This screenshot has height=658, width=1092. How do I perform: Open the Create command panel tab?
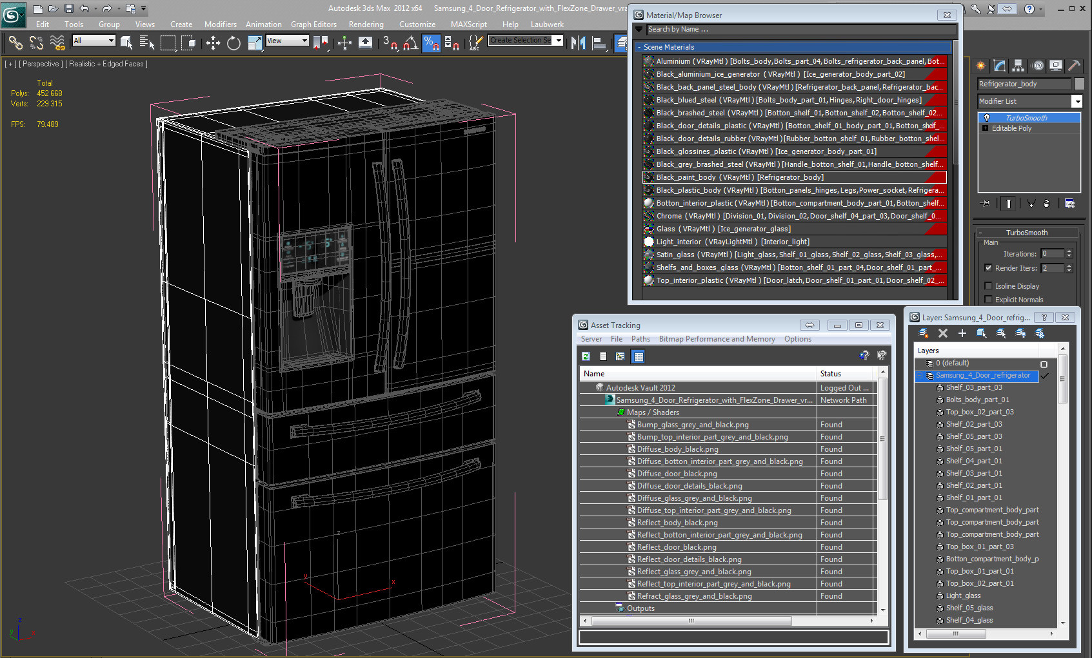pos(981,66)
